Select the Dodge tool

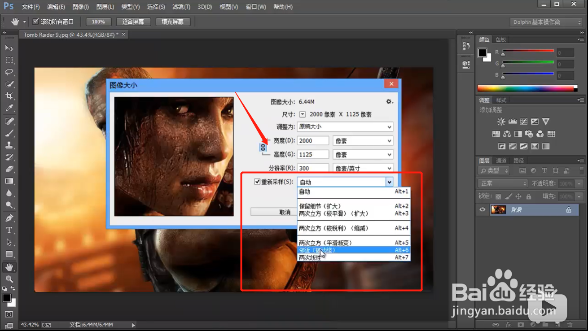click(x=9, y=205)
